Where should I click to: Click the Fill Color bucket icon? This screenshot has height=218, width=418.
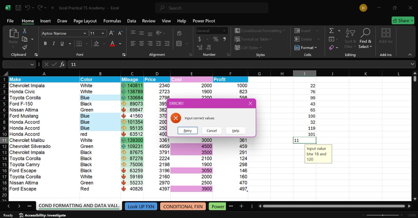point(96,44)
